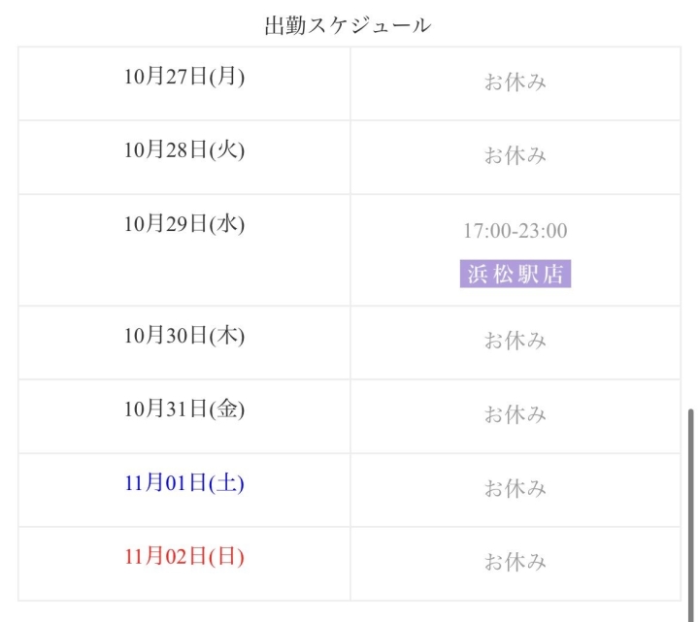Click the 出勤スケジュール heading
The width and height of the screenshot is (699, 622).
pyautogui.click(x=348, y=26)
